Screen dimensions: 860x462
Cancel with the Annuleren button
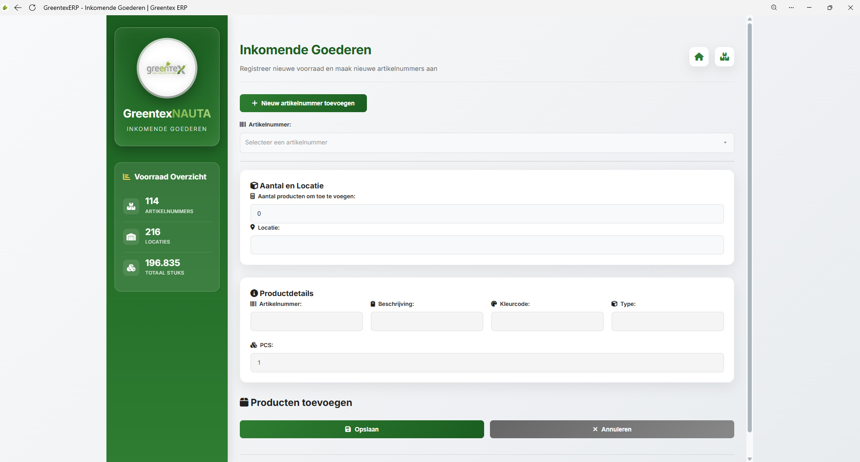(x=612, y=429)
